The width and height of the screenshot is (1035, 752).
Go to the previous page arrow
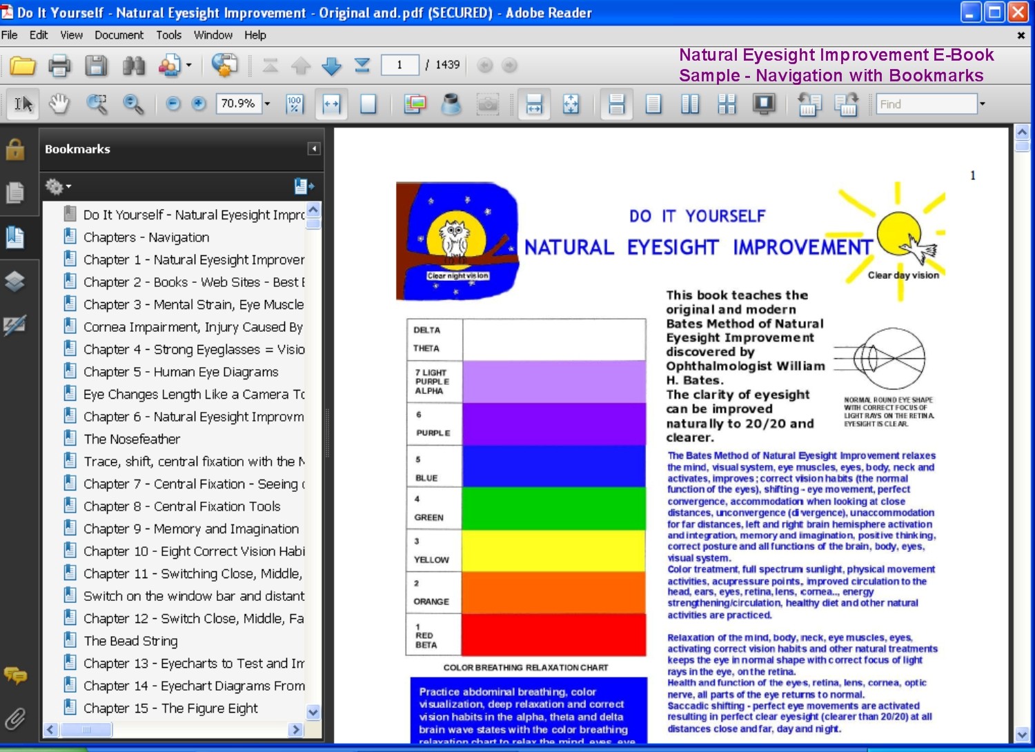point(301,66)
